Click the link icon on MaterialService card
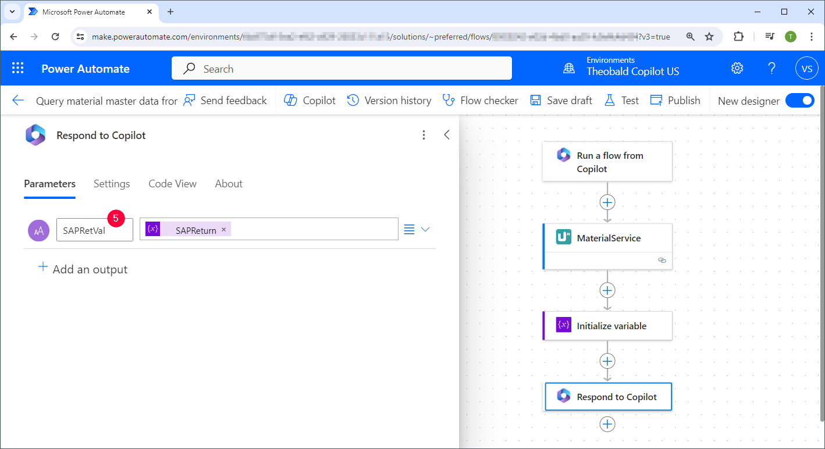825x449 pixels. coord(662,261)
